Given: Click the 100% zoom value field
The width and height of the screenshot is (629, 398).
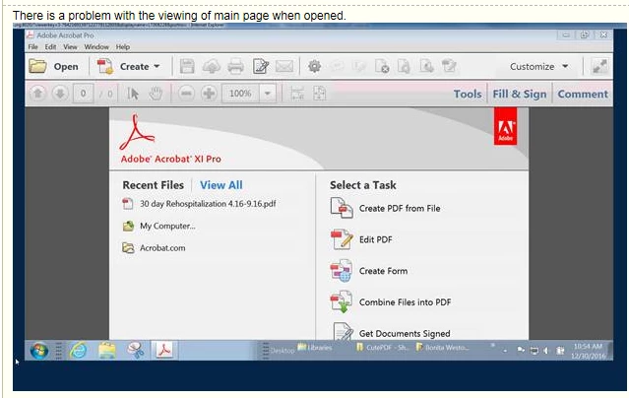Looking at the screenshot, I should (x=241, y=94).
